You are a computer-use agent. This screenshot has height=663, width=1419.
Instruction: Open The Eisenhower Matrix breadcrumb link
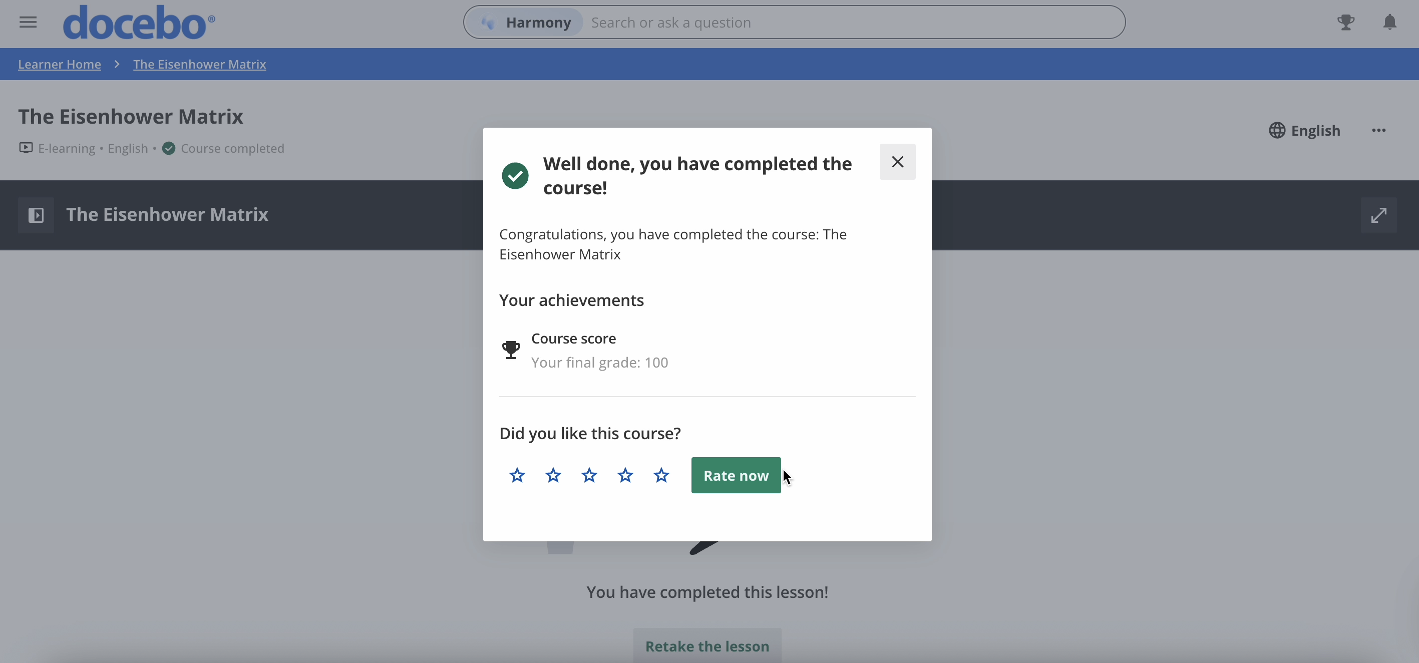coord(199,65)
